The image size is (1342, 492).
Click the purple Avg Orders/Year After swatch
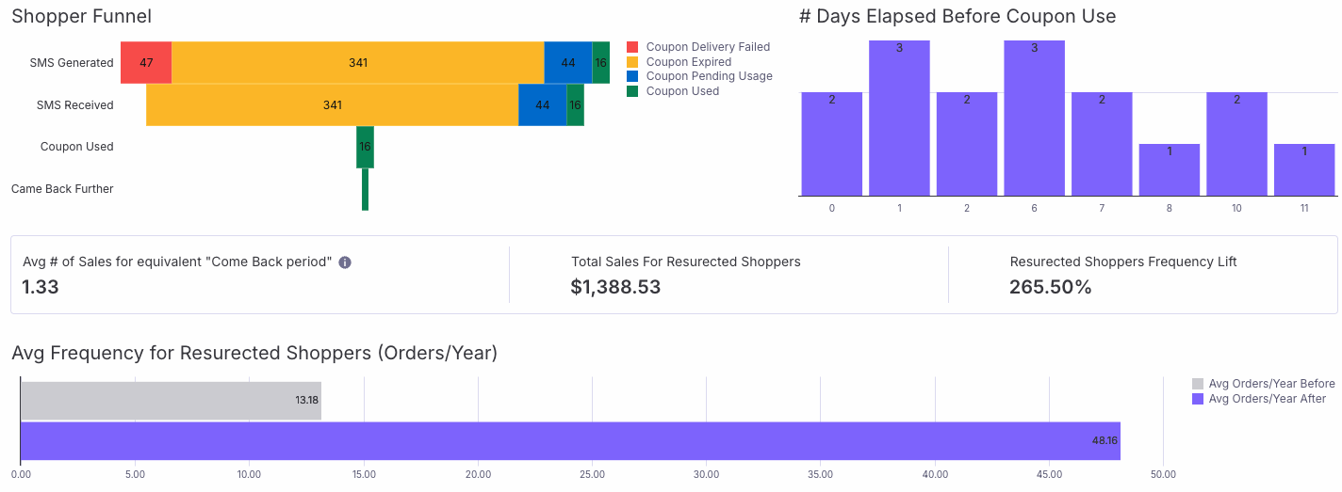[1198, 399]
